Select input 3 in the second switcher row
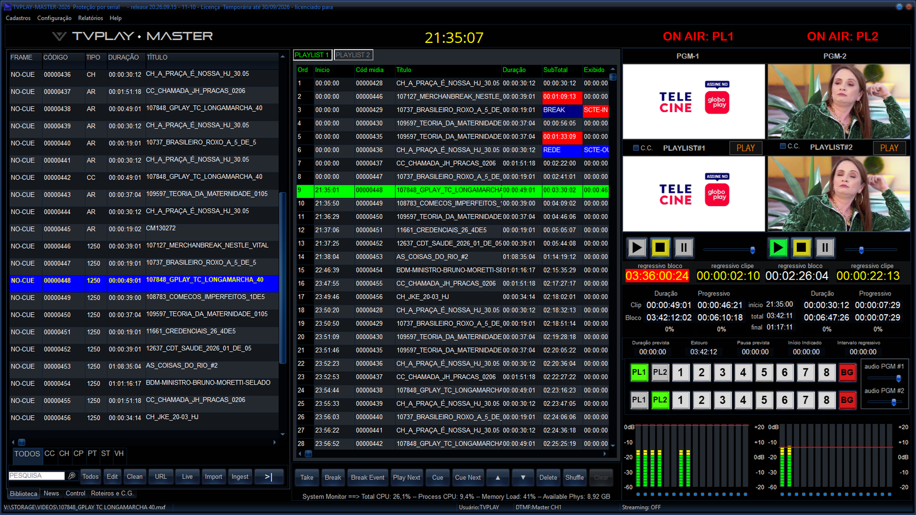 pyautogui.click(x=722, y=400)
